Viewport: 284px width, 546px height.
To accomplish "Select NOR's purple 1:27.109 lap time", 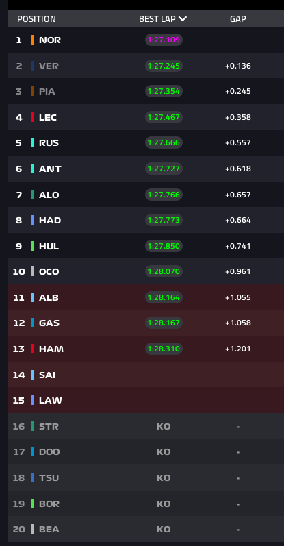I will point(164,40).
